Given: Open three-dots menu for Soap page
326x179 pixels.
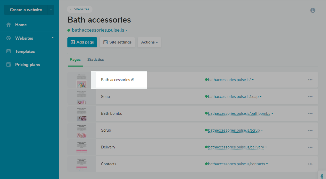Looking at the screenshot, I should (x=310, y=97).
